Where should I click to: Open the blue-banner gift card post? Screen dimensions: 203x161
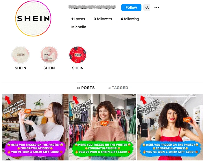pos(170,127)
